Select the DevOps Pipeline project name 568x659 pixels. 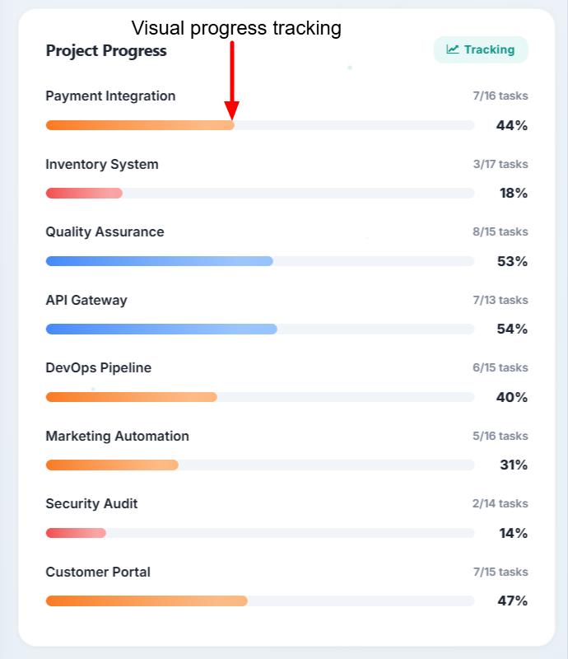tap(99, 368)
